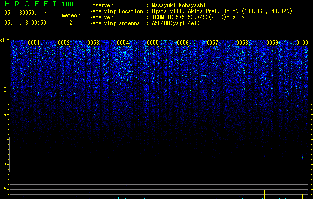Click the 0056 time marker
The image size is (313, 199).
coord(183,43)
